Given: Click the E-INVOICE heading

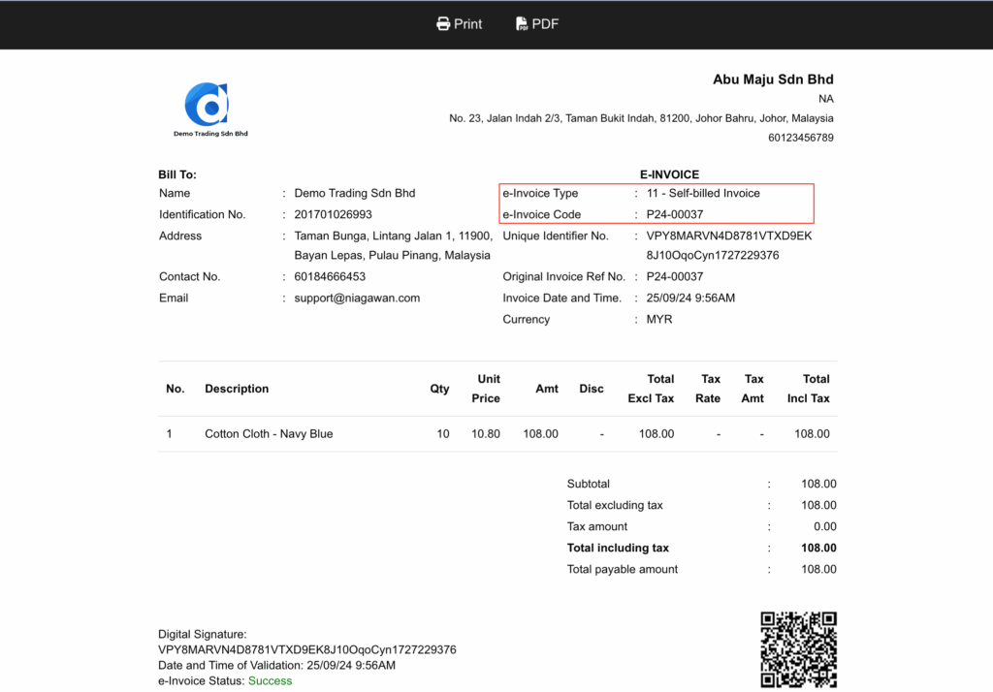Looking at the screenshot, I should (669, 174).
